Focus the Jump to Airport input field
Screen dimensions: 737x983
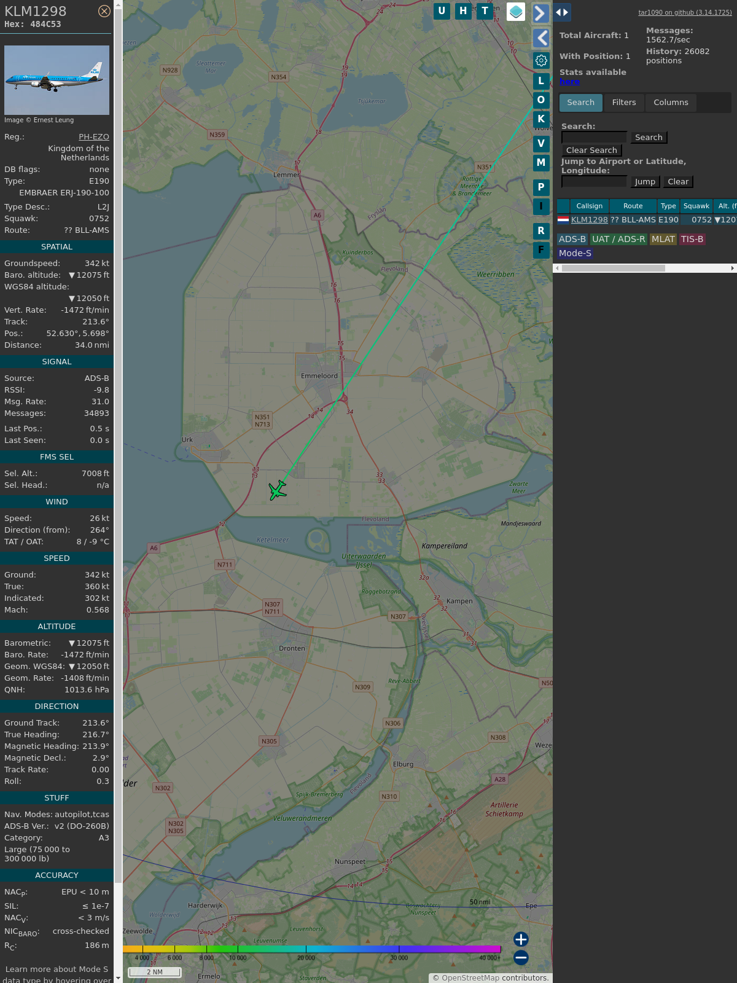(x=594, y=182)
